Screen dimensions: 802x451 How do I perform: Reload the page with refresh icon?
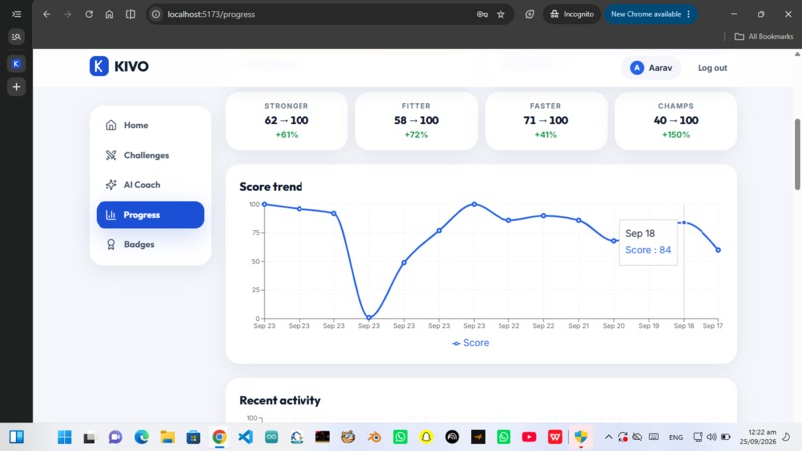[89, 14]
